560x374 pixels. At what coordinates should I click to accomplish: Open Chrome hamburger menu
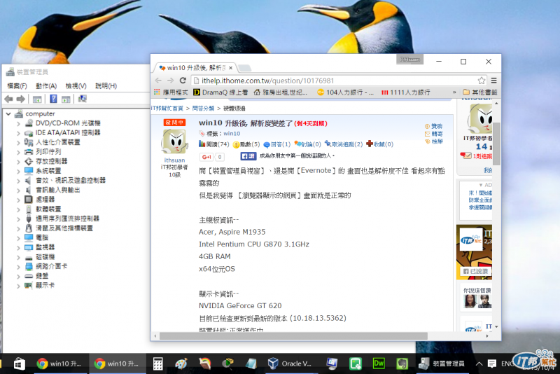click(x=494, y=81)
